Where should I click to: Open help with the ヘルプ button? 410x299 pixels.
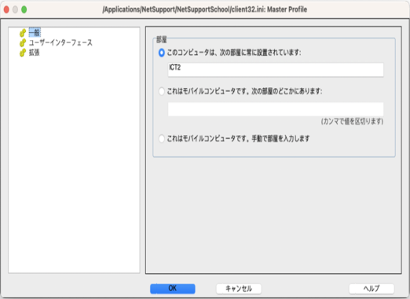click(x=372, y=289)
